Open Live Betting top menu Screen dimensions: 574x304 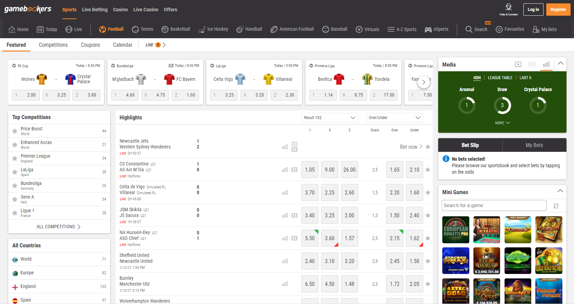click(x=95, y=10)
